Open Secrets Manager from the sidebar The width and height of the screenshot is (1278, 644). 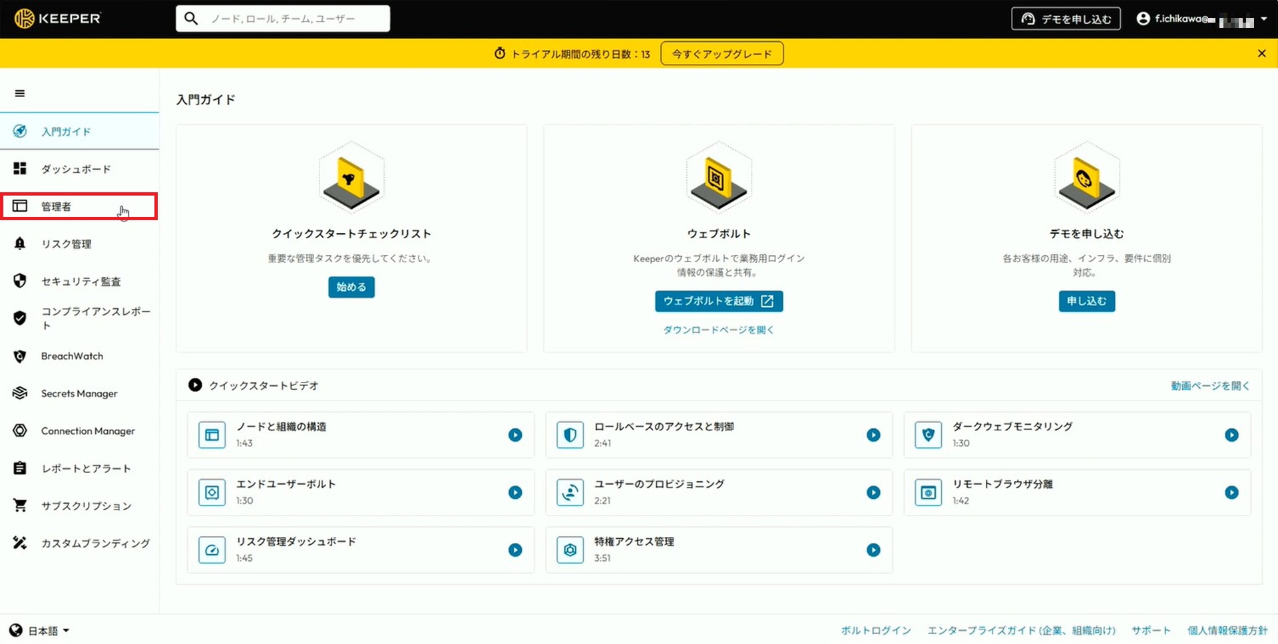78,393
